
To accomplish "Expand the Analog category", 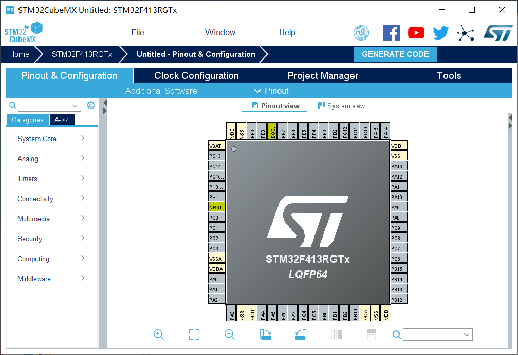I will click(51, 159).
